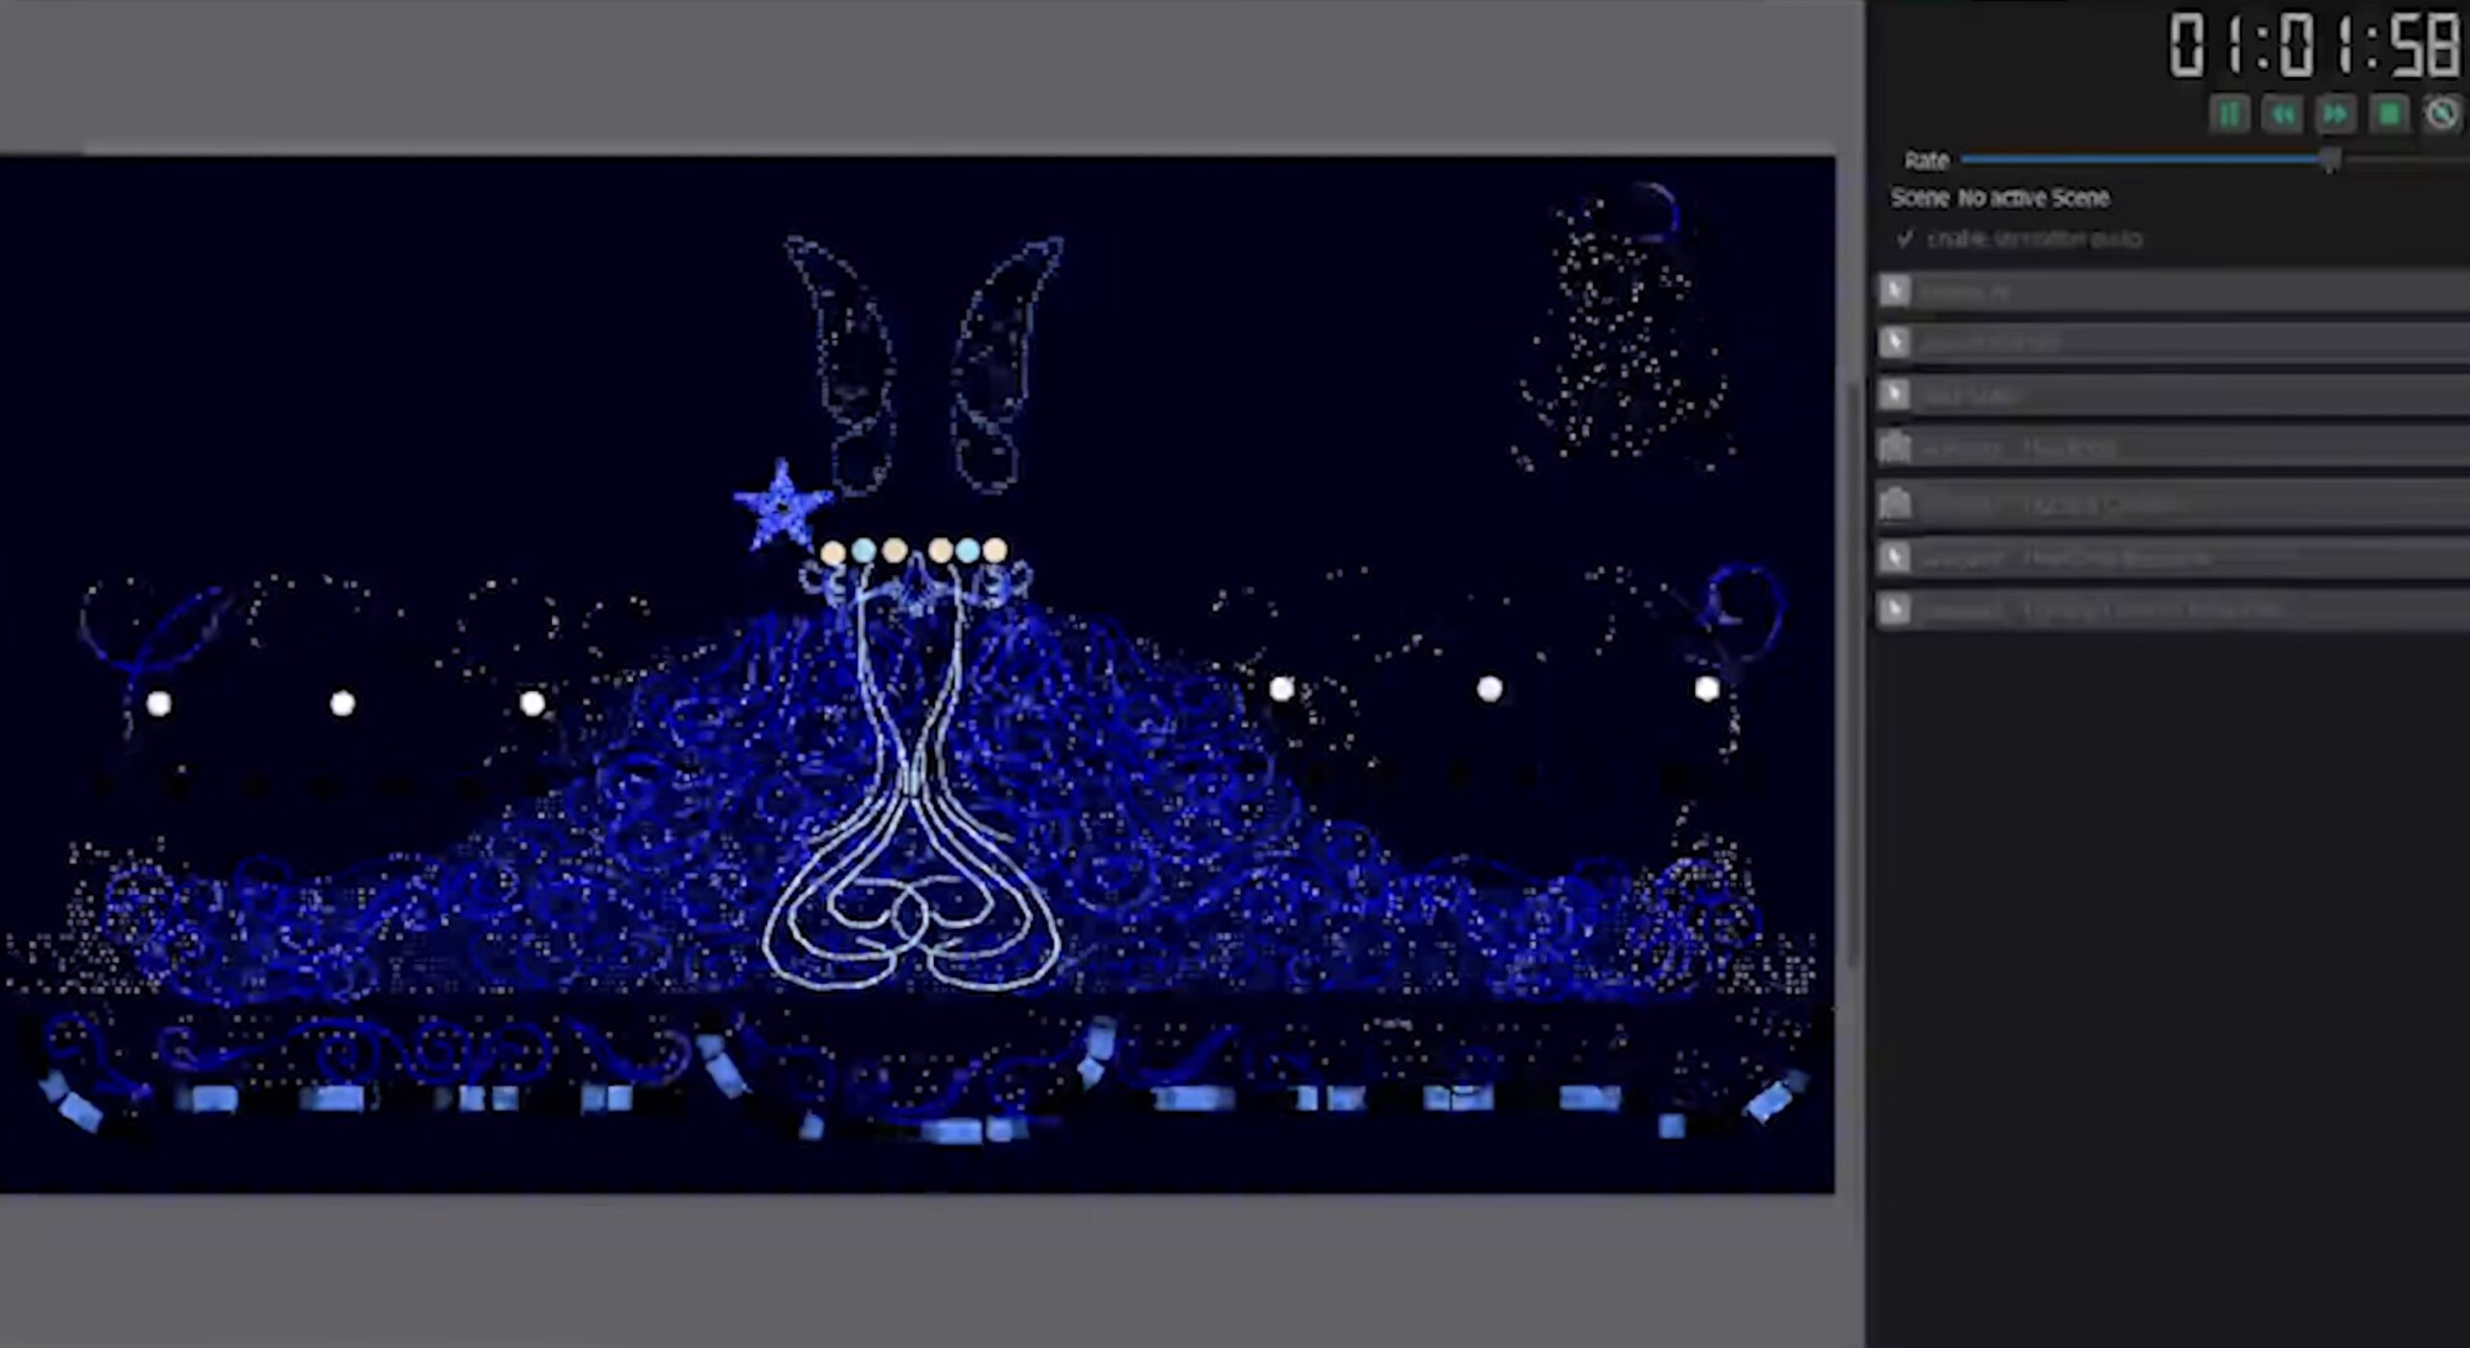Click cursor icon on the third list row

click(1895, 395)
